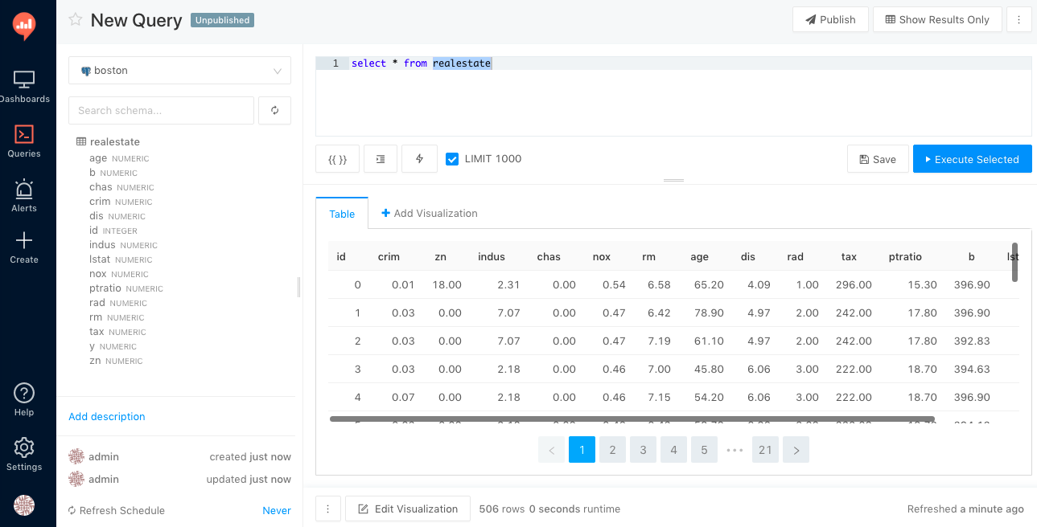The image size is (1037, 527).
Task: Open Queries from the sidebar
Action: click(24, 141)
